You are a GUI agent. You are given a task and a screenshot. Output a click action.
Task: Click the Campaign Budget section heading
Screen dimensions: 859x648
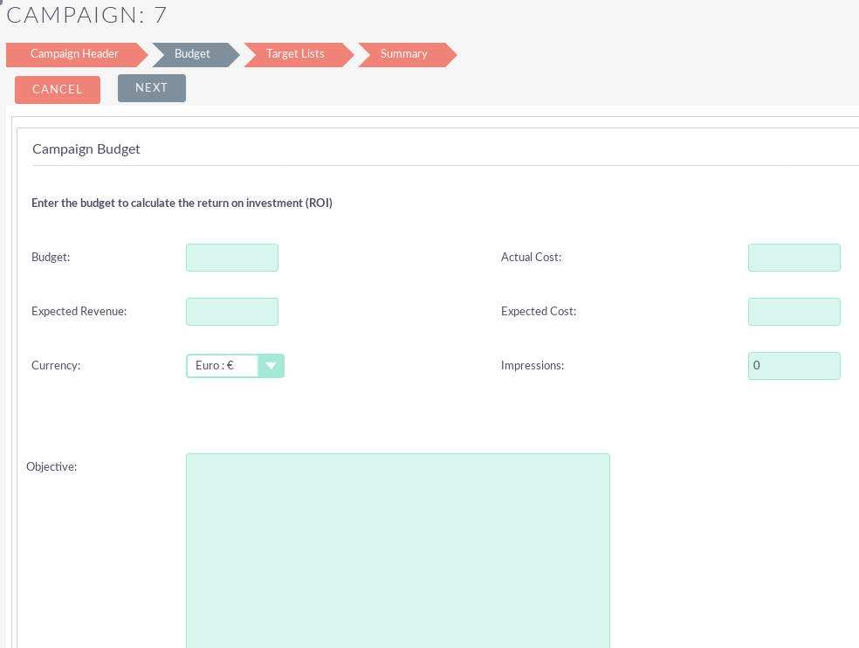(x=86, y=149)
